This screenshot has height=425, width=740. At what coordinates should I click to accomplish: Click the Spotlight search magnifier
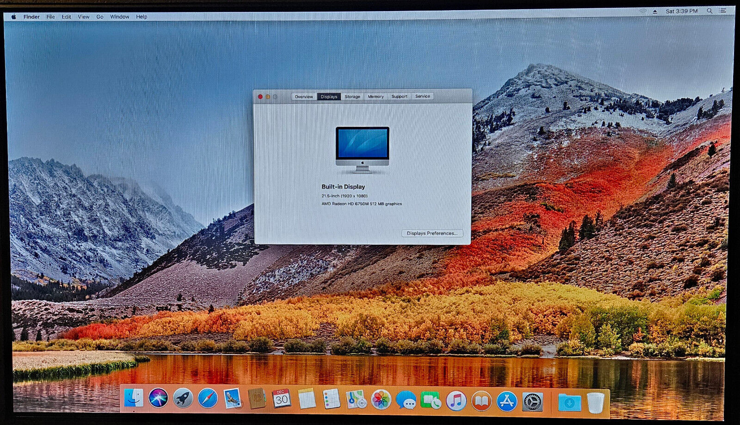point(709,11)
